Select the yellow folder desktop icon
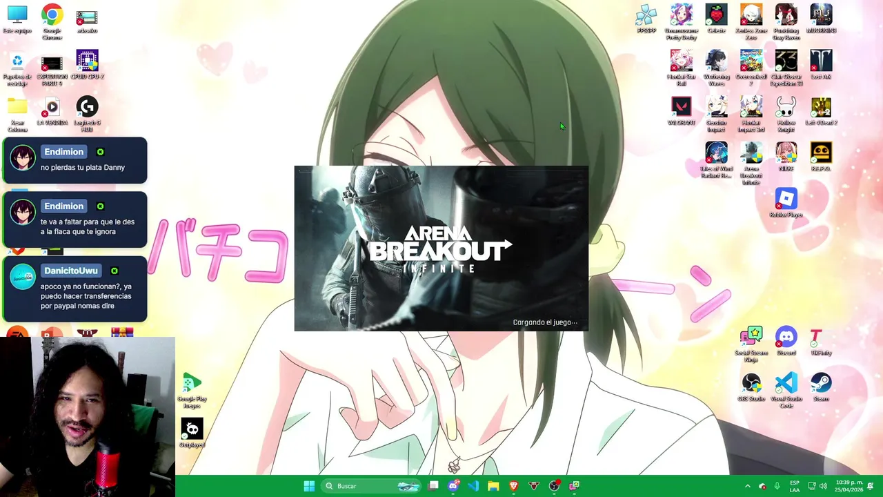Image resolution: width=883 pixels, height=497 pixels. 17,114
